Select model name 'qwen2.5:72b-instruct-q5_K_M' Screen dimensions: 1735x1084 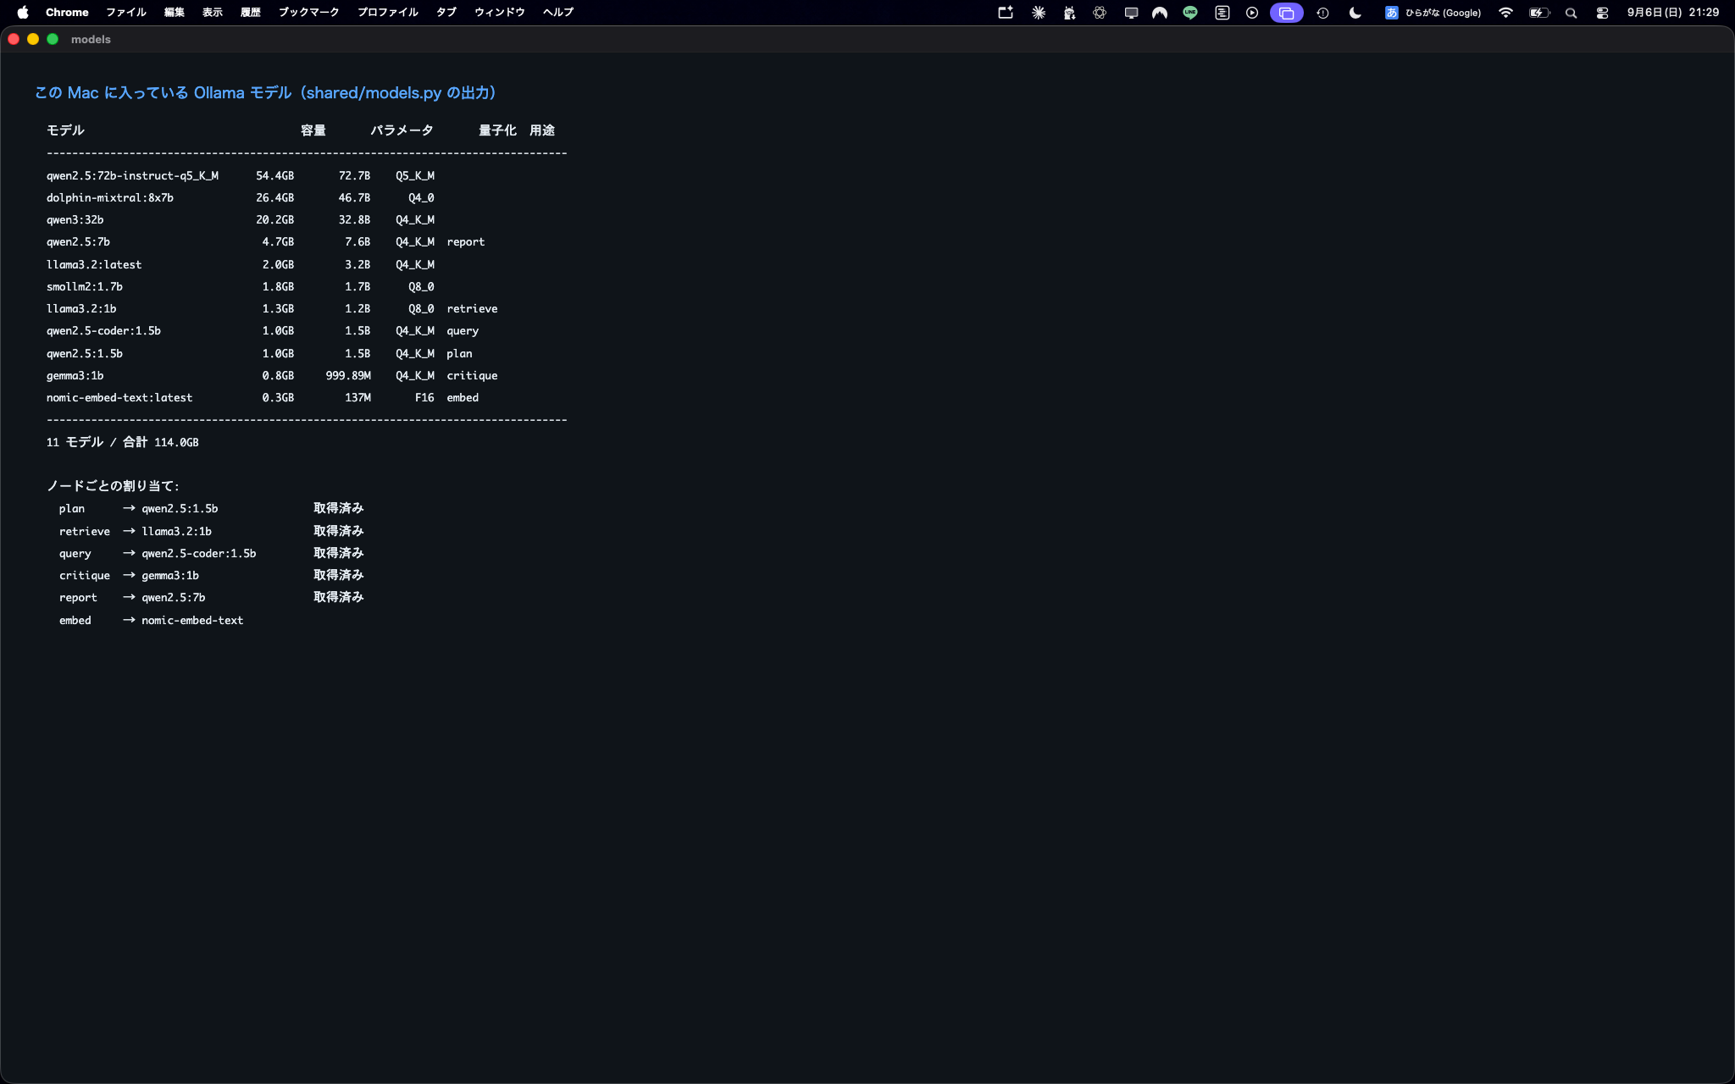(132, 176)
